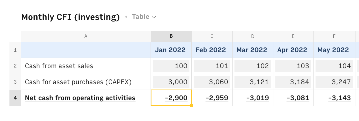Select row 4 header number
Viewport: 359px width, 121px height.
click(x=15, y=98)
